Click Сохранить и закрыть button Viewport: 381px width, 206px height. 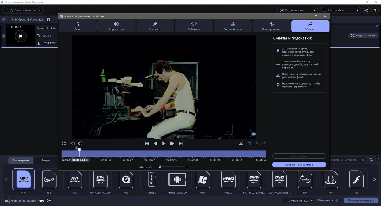coord(299,164)
